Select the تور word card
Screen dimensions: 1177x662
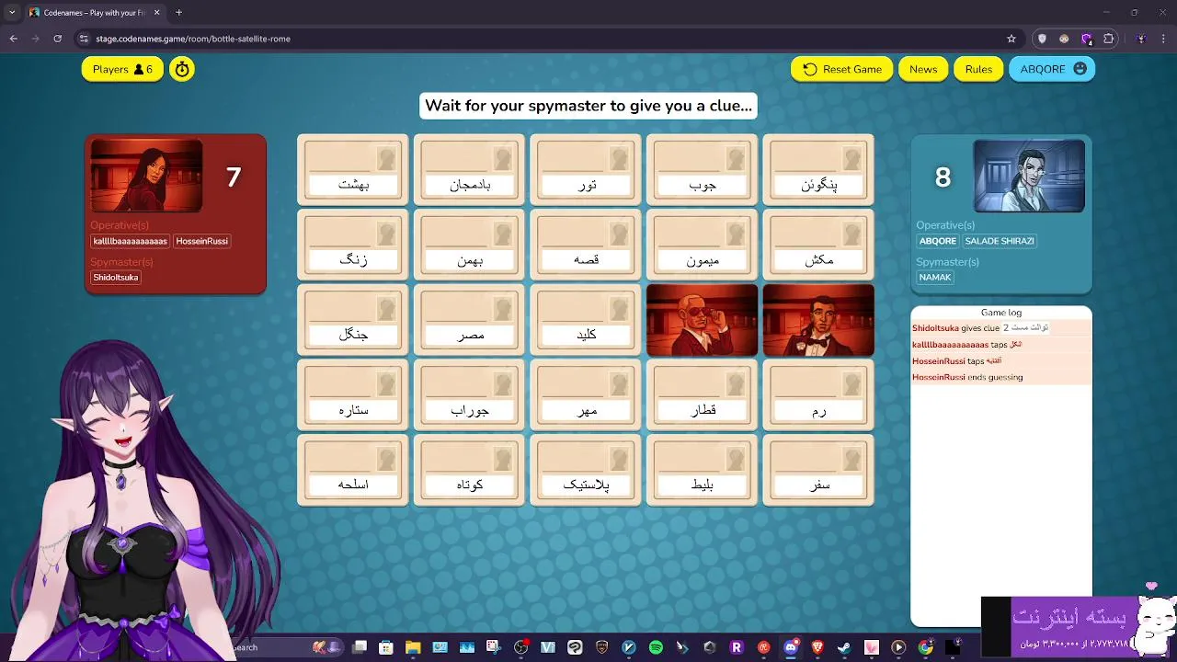(x=586, y=170)
